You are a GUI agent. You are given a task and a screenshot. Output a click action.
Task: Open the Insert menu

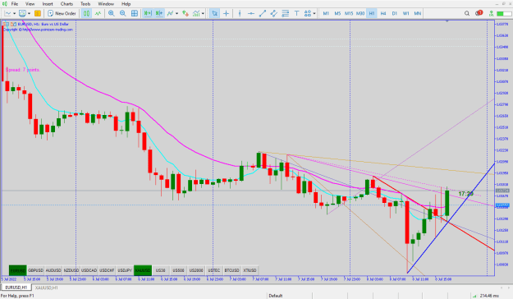[48, 4]
